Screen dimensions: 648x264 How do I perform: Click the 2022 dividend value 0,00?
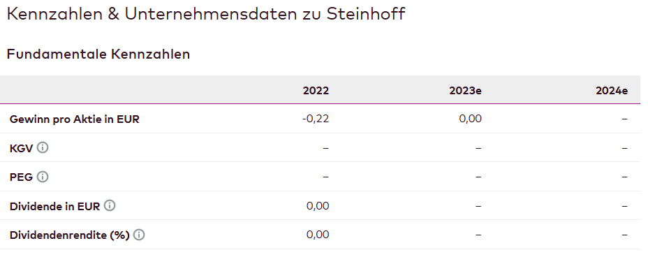point(318,206)
